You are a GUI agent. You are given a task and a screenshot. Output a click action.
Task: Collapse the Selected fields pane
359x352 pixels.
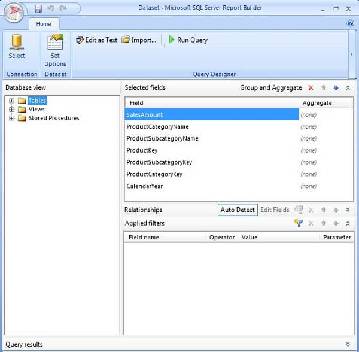tap(348, 88)
